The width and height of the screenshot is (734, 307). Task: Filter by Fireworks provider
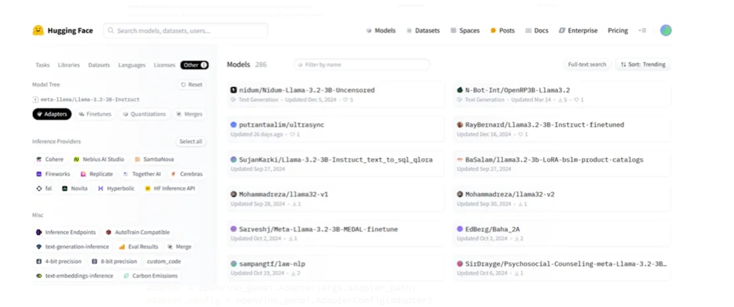[53, 174]
